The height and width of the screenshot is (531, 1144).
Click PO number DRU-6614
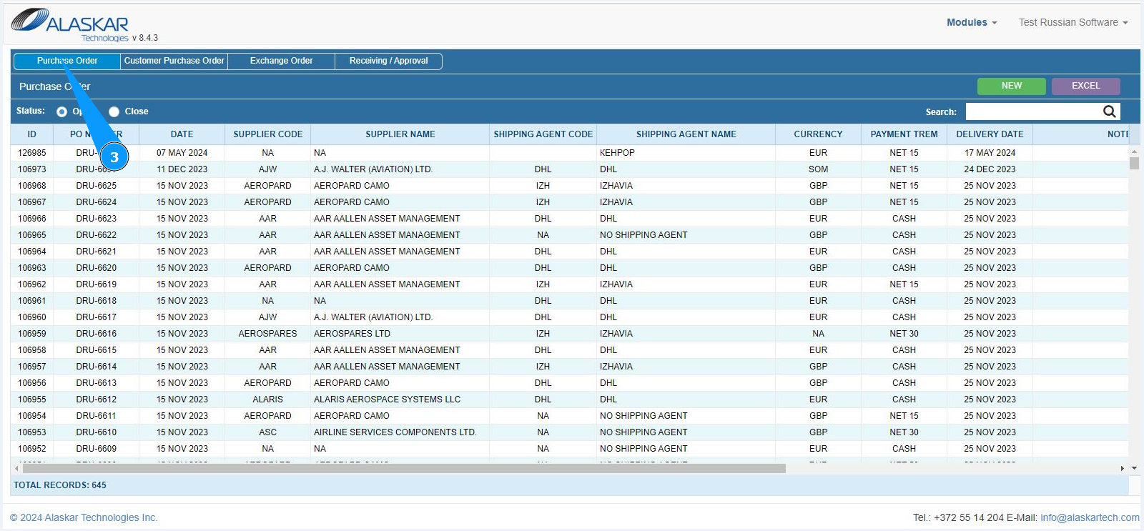(x=96, y=367)
